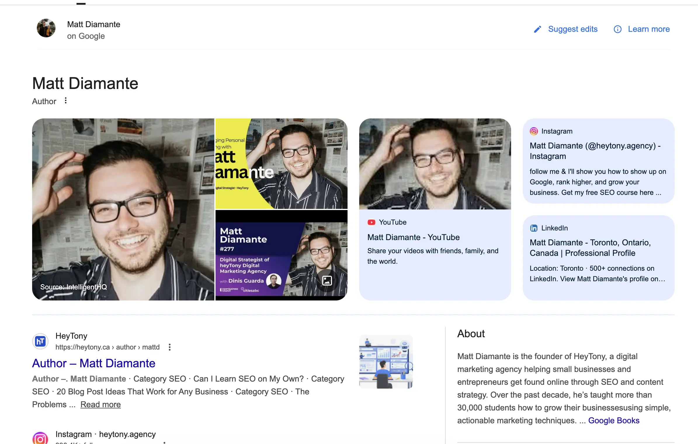Click the HeyTony result illustration thumbnail
Screen dimensions: 698x444
click(386, 362)
